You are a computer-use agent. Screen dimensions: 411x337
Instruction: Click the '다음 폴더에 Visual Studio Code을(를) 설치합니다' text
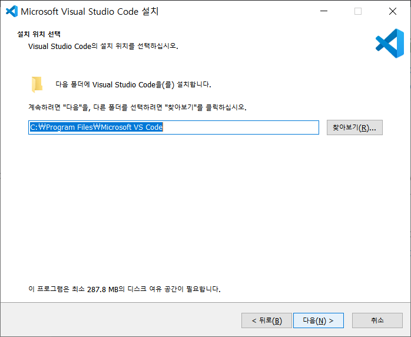134,84
